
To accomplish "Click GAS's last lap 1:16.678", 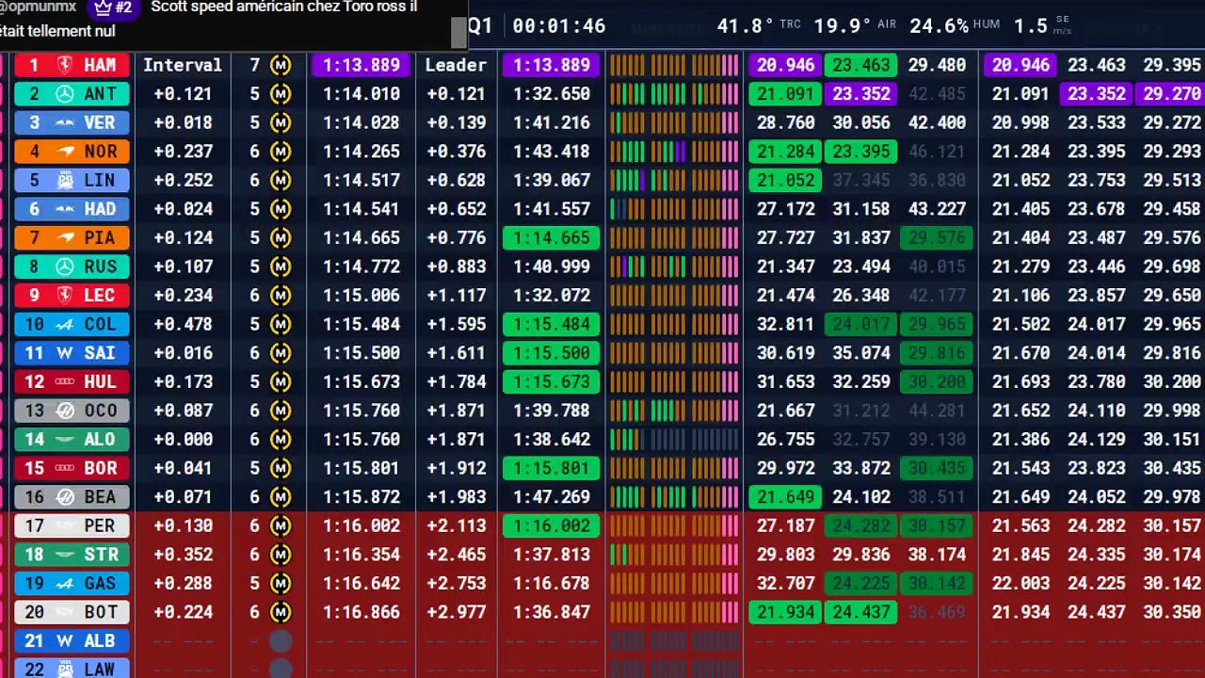I will pyautogui.click(x=550, y=583).
